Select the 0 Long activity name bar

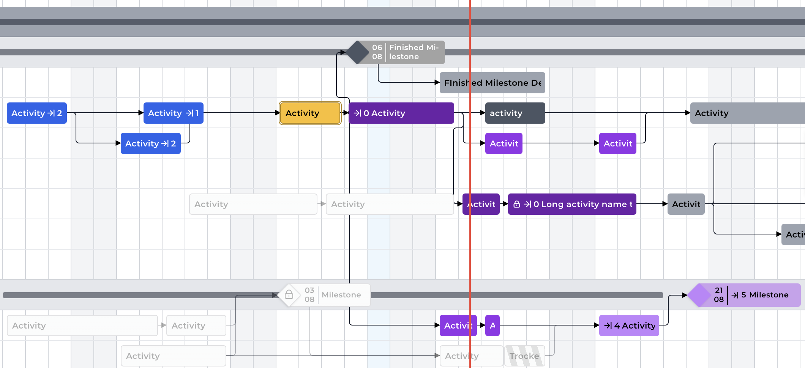click(x=572, y=204)
